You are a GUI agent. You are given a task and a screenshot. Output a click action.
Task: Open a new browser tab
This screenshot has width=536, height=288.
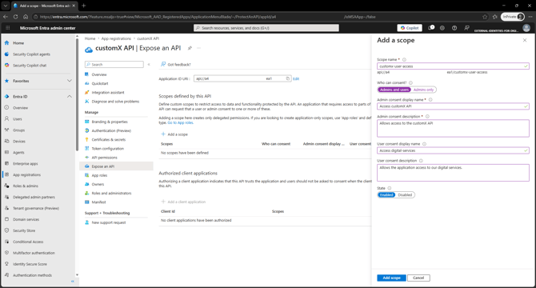coord(84,6)
